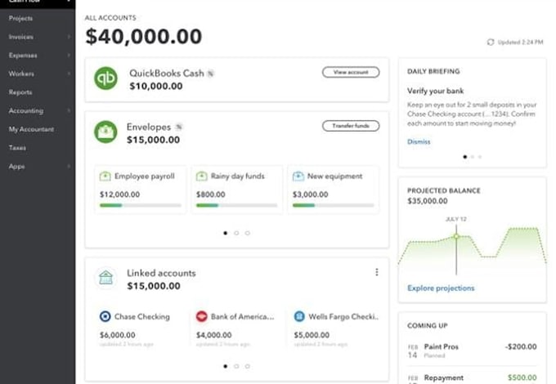
Task: Expand the Apps sidebar submenu arrow
Action: pos(69,166)
